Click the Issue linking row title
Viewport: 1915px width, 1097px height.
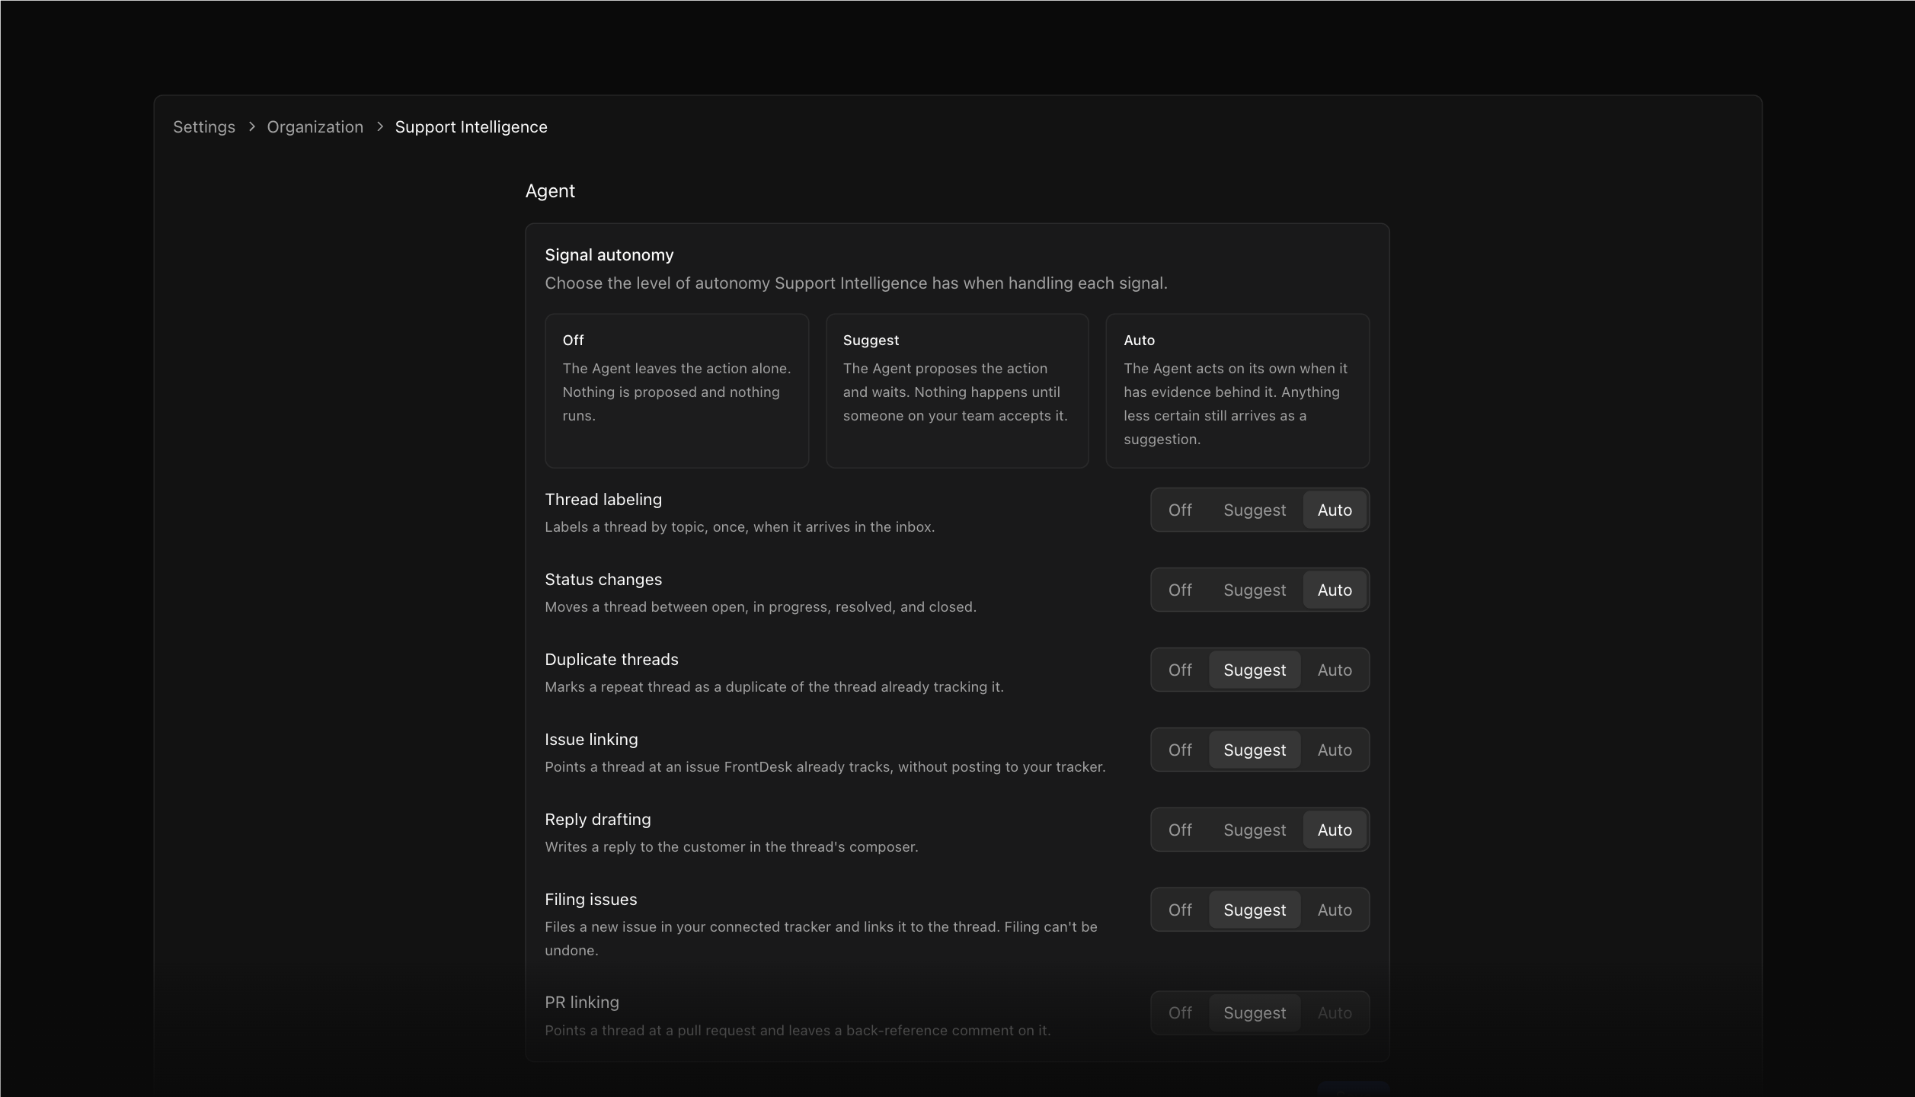coord(591,740)
